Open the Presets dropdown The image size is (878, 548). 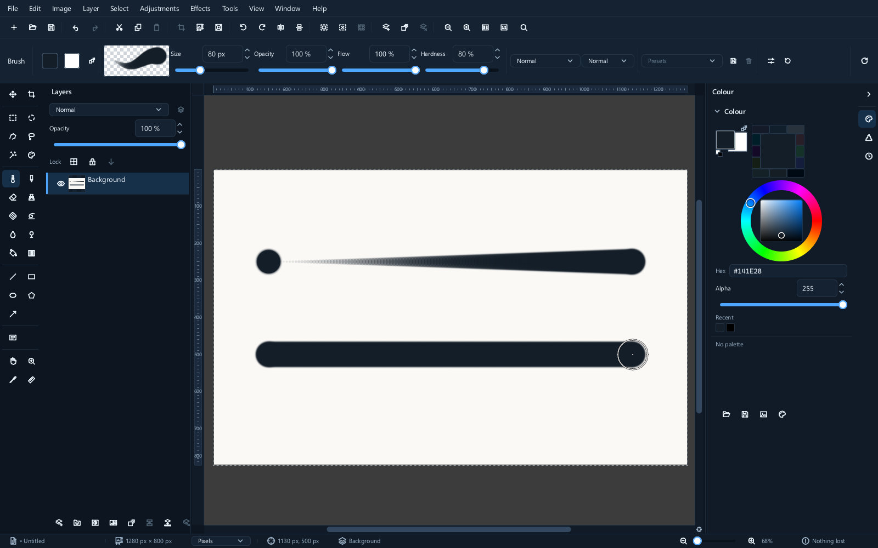tap(682, 61)
